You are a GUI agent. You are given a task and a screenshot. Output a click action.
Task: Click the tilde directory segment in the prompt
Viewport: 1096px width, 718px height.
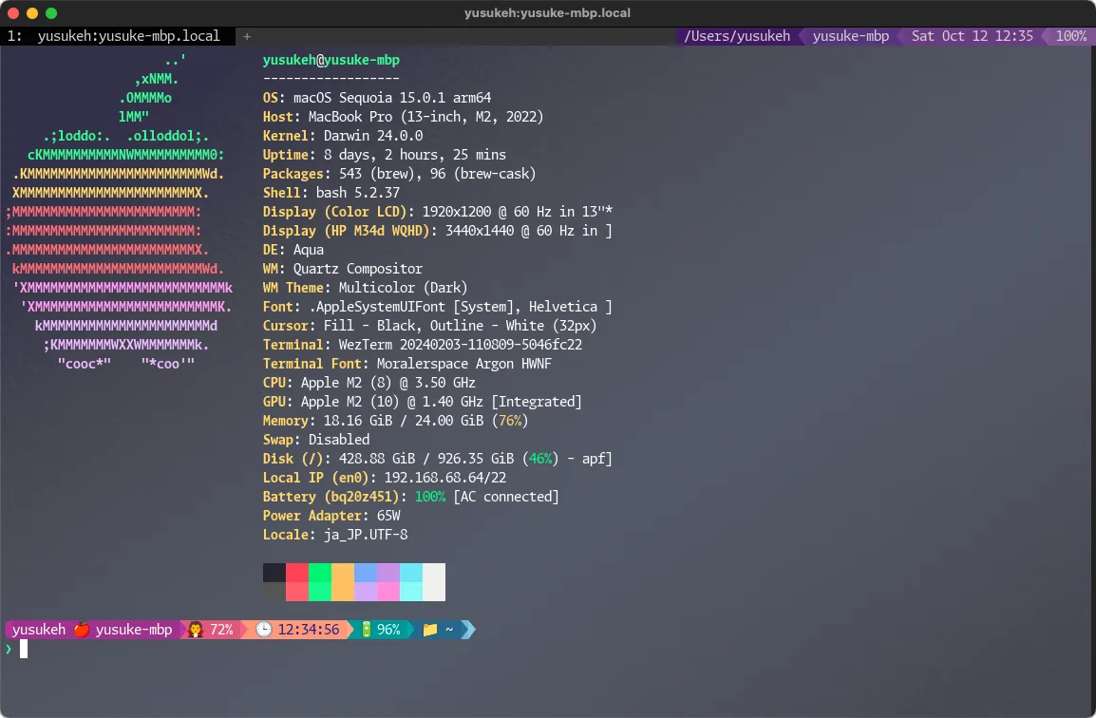[448, 630]
